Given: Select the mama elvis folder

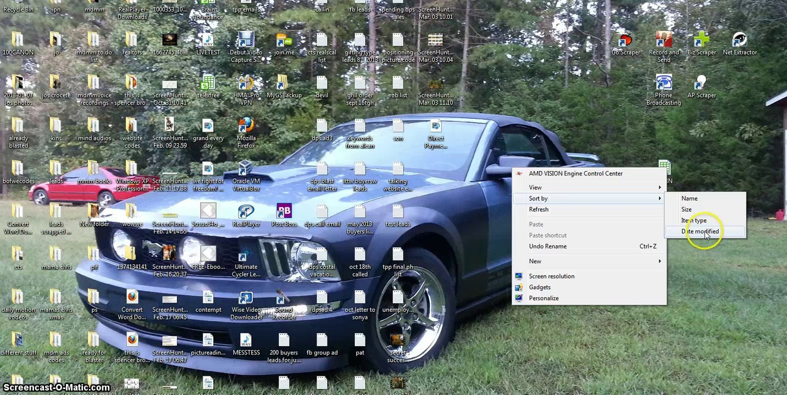Looking at the screenshot, I should (56, 258).
